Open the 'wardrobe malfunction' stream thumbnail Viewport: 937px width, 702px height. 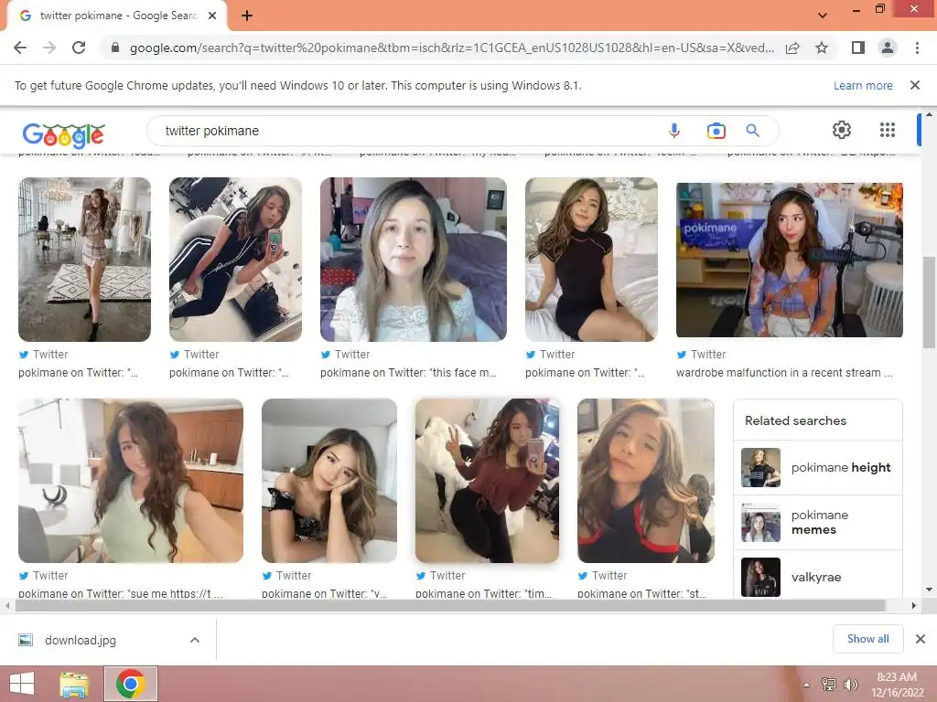point(790,261)
